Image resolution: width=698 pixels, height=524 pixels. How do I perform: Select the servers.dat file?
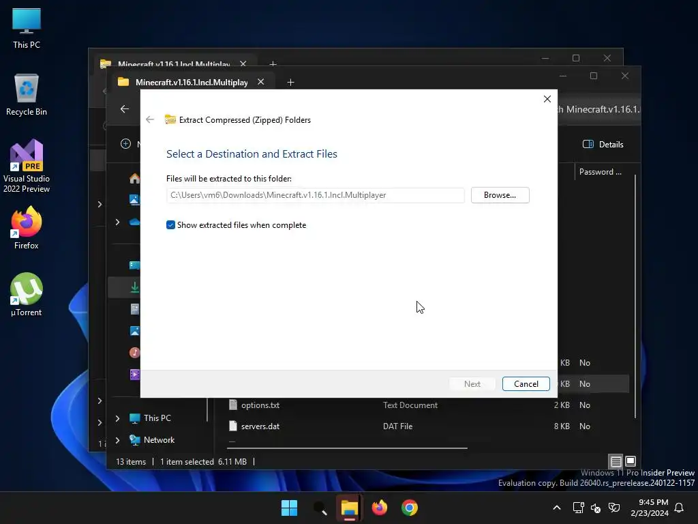(x=260, y=426)
